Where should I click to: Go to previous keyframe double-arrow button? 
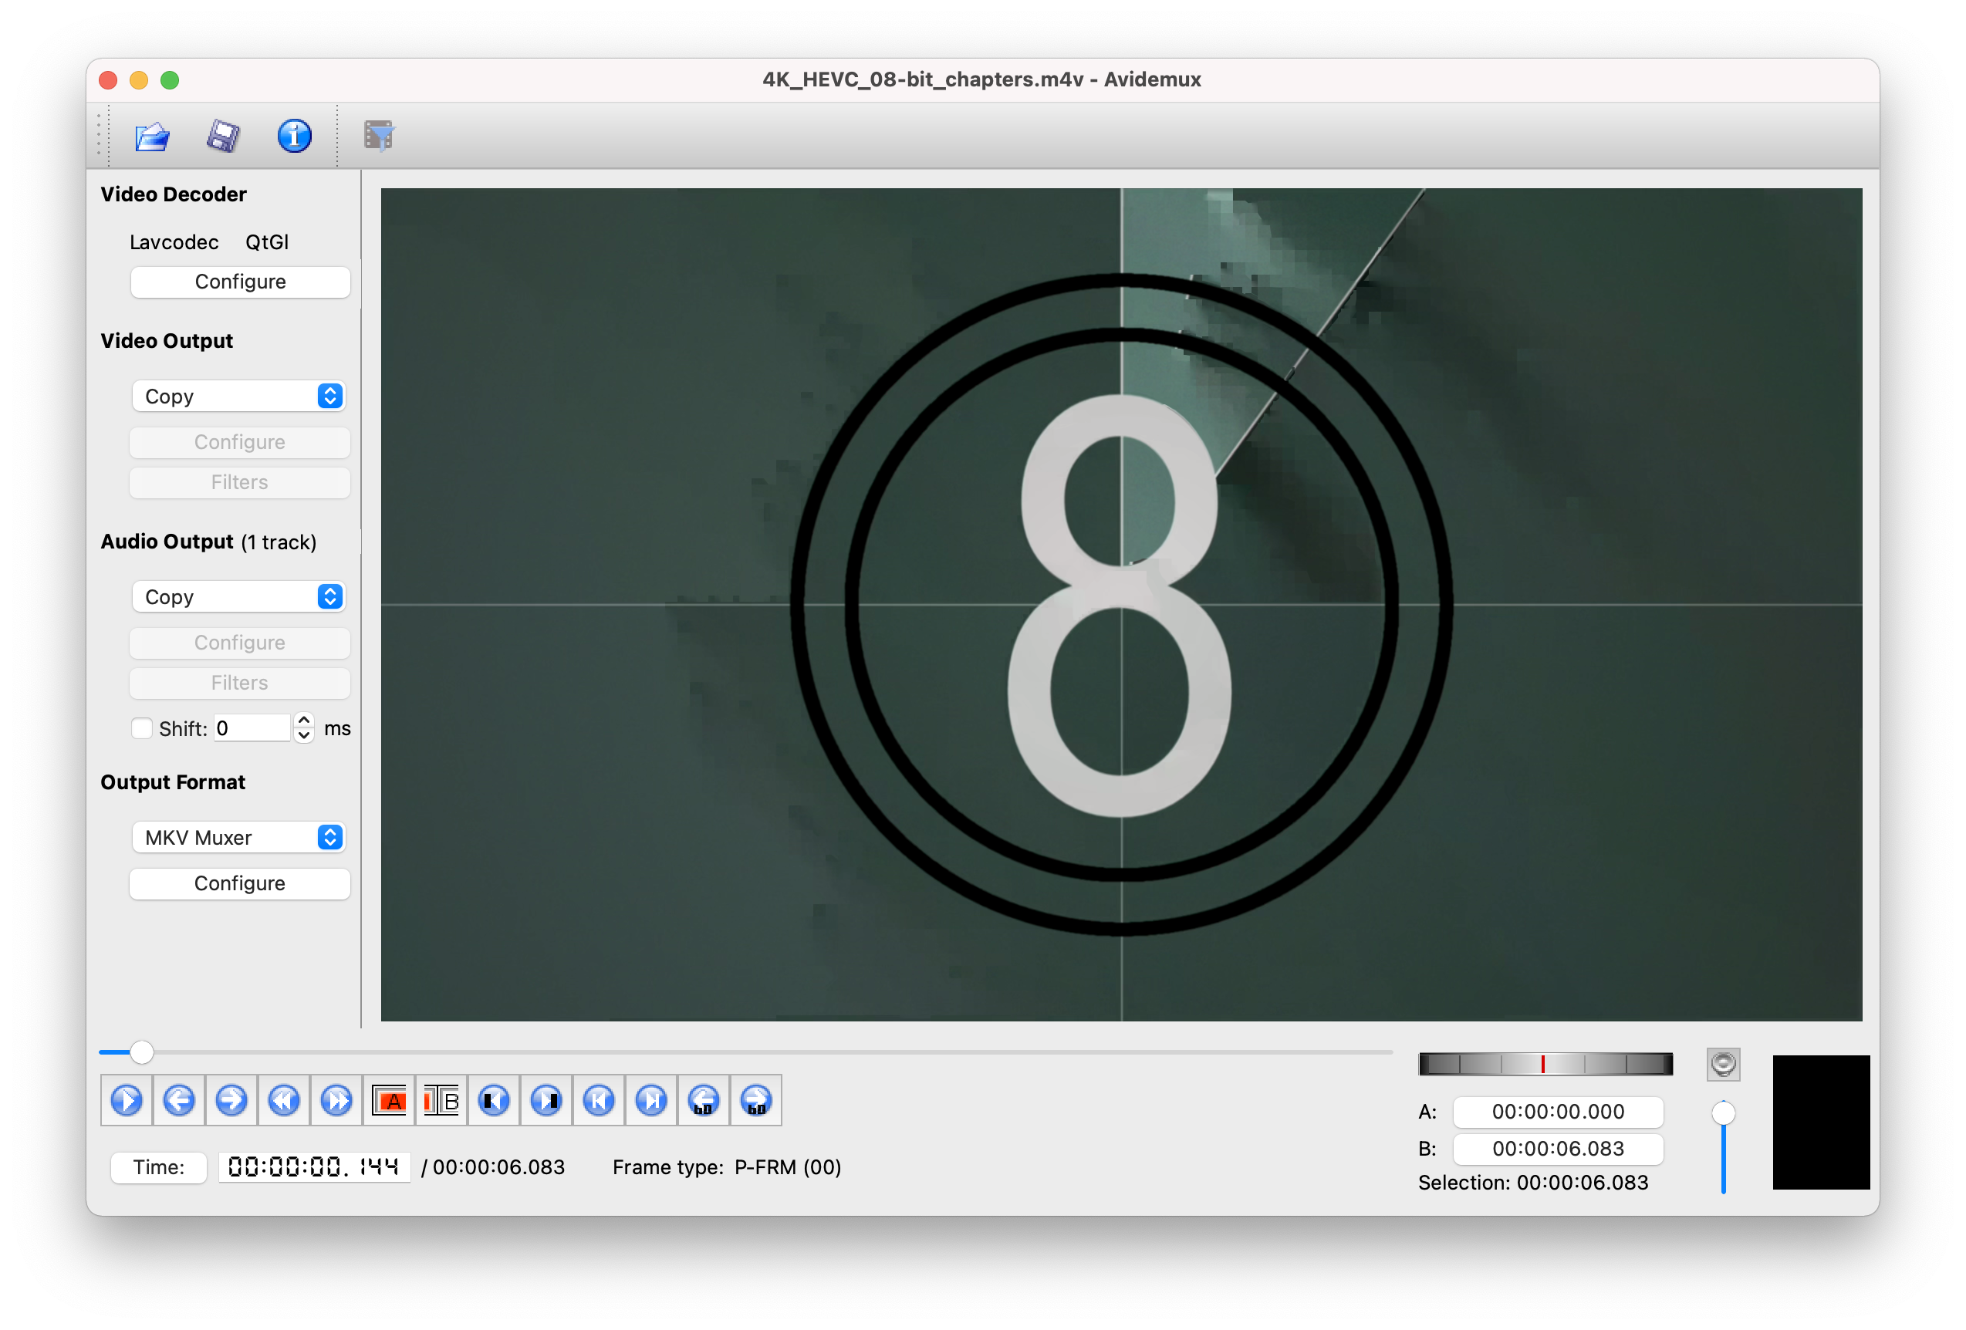pos(284,1100)
